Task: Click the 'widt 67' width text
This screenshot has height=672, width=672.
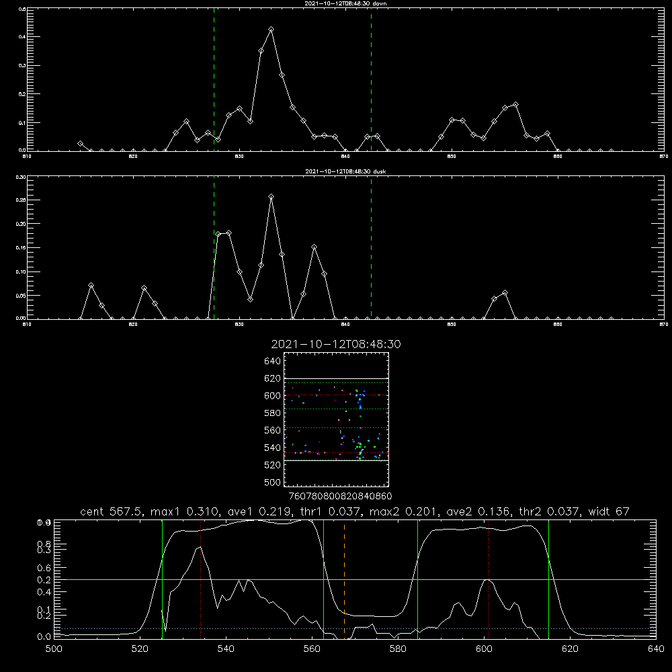Action: (609, 511)
